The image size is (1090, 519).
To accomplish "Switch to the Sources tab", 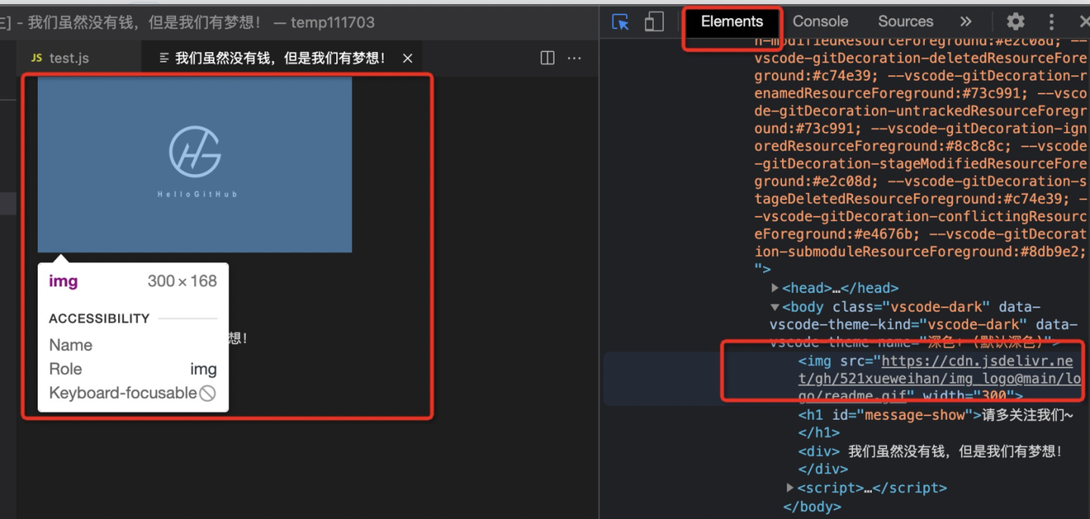I will pos(905,21).
